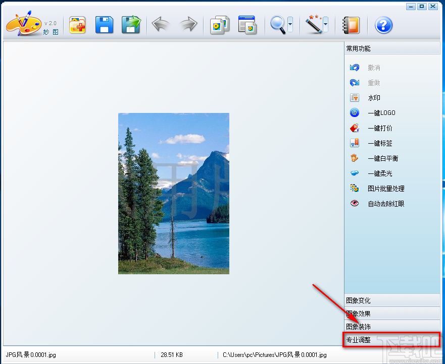Select the magic wand tool
The image size is (445, 364).
point(312,25)
